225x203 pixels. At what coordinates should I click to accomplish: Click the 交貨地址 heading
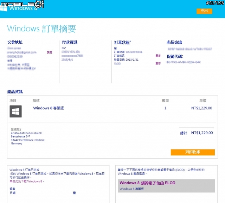pyautogui.click(x=15, y=42)
